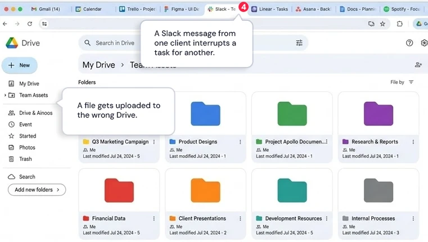Click the browser reload icon
The image size is (428, 242).
[x=30, y=24]
